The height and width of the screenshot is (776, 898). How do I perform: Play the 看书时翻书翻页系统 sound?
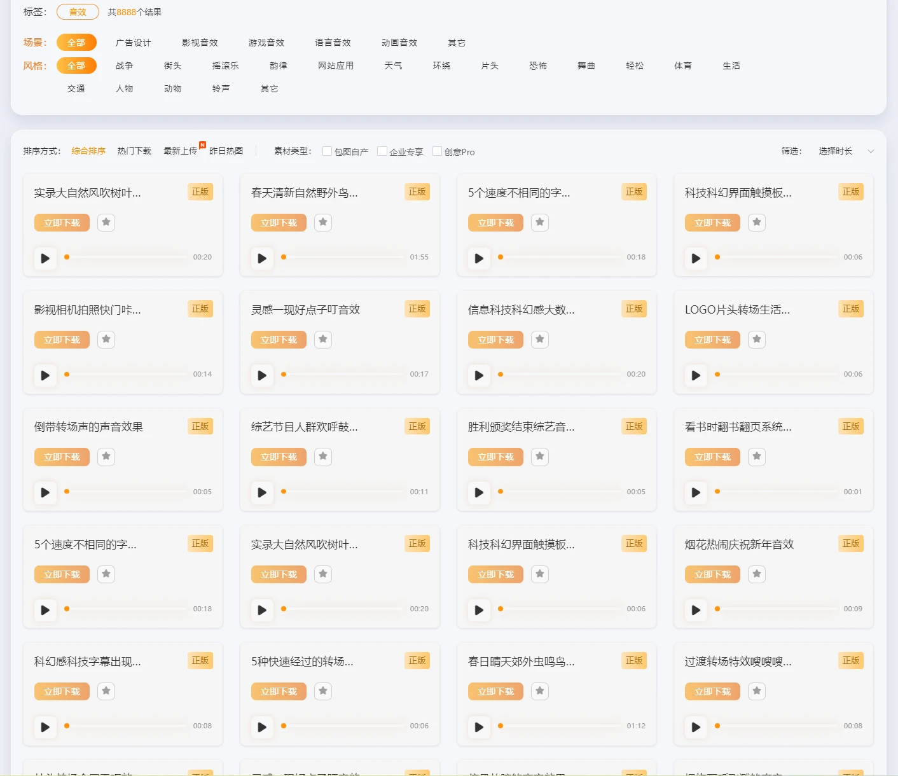click(x=696, y=492)
